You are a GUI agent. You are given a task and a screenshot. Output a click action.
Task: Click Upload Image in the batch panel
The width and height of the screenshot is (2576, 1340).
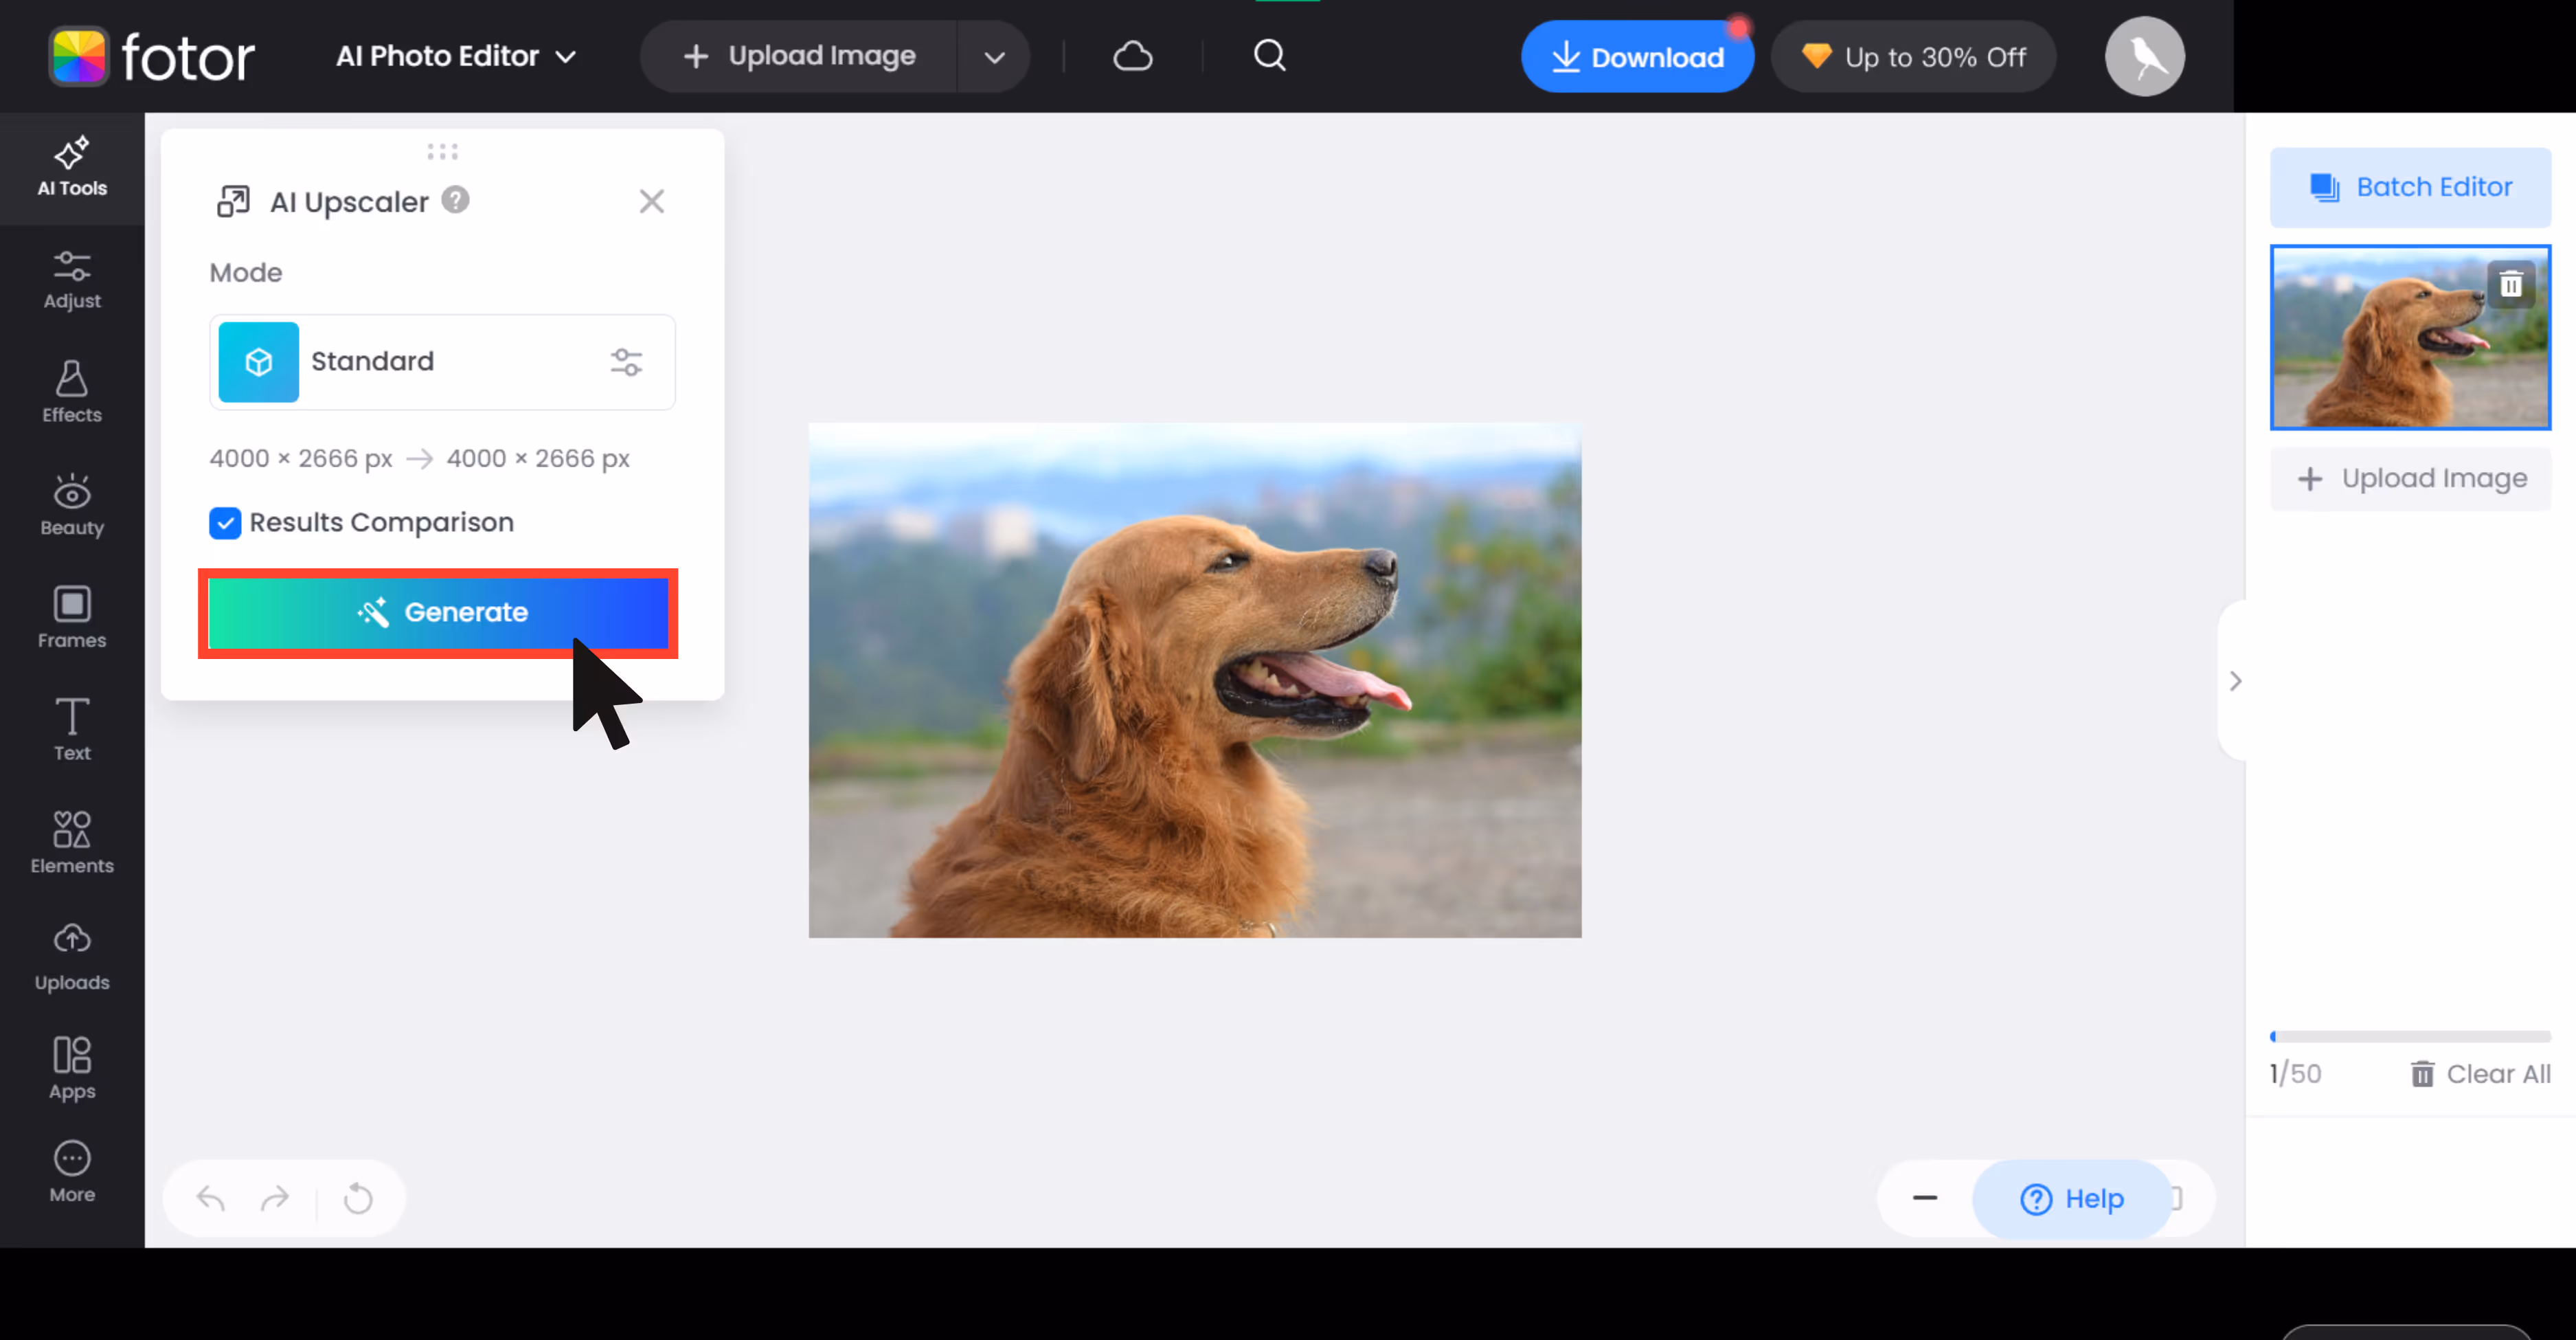point(2411,479)
